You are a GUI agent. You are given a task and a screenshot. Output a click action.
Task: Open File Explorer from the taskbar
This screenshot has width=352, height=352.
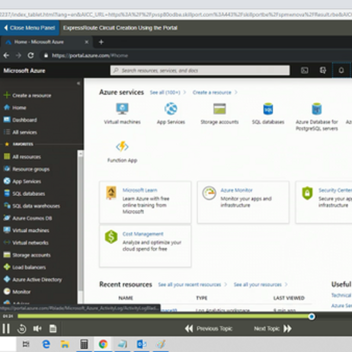65,344
